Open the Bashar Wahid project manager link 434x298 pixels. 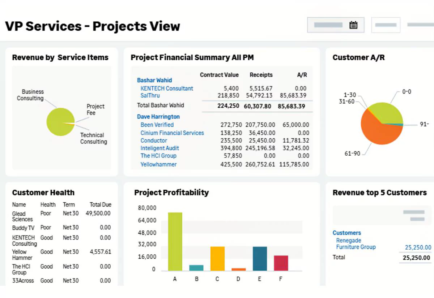pyautogui.click(x=154, y=80)
